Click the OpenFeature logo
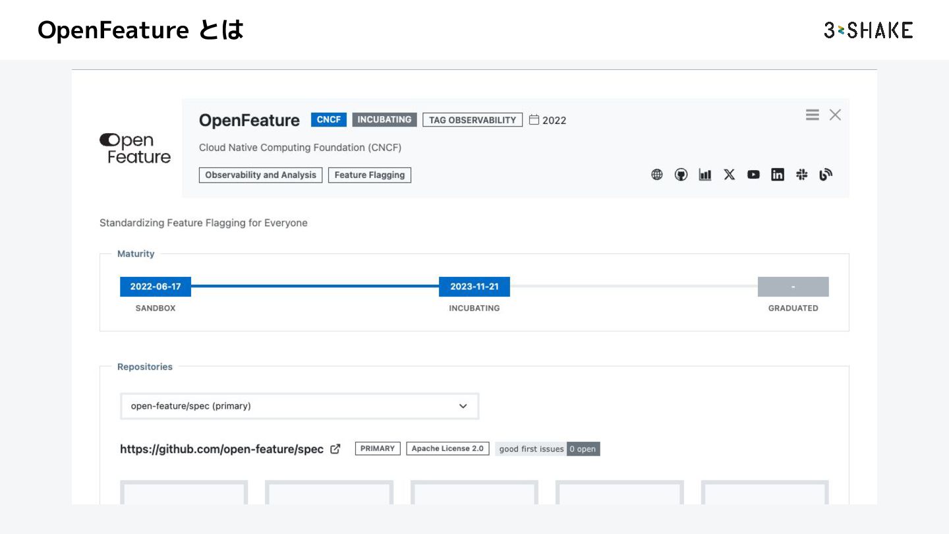The height and width of the screenshot is (534, 949). pos(135,148)
